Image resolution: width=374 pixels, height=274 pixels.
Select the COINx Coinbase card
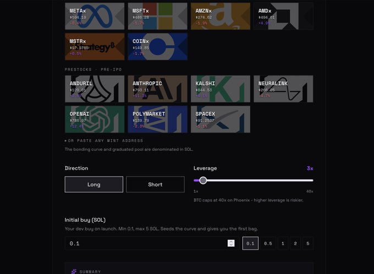pyautogui.click(x=158, y=47)
